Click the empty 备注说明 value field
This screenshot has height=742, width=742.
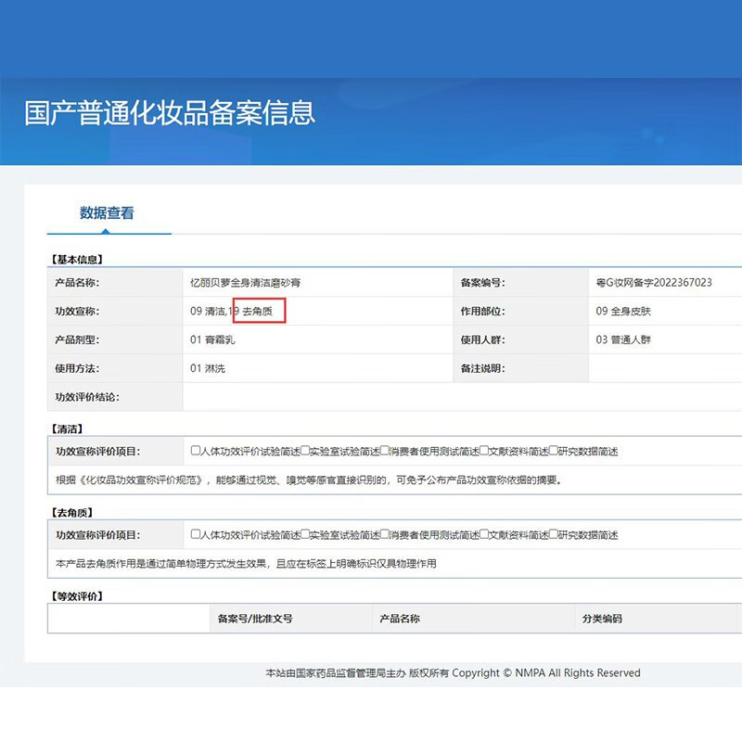coord(663,368)
